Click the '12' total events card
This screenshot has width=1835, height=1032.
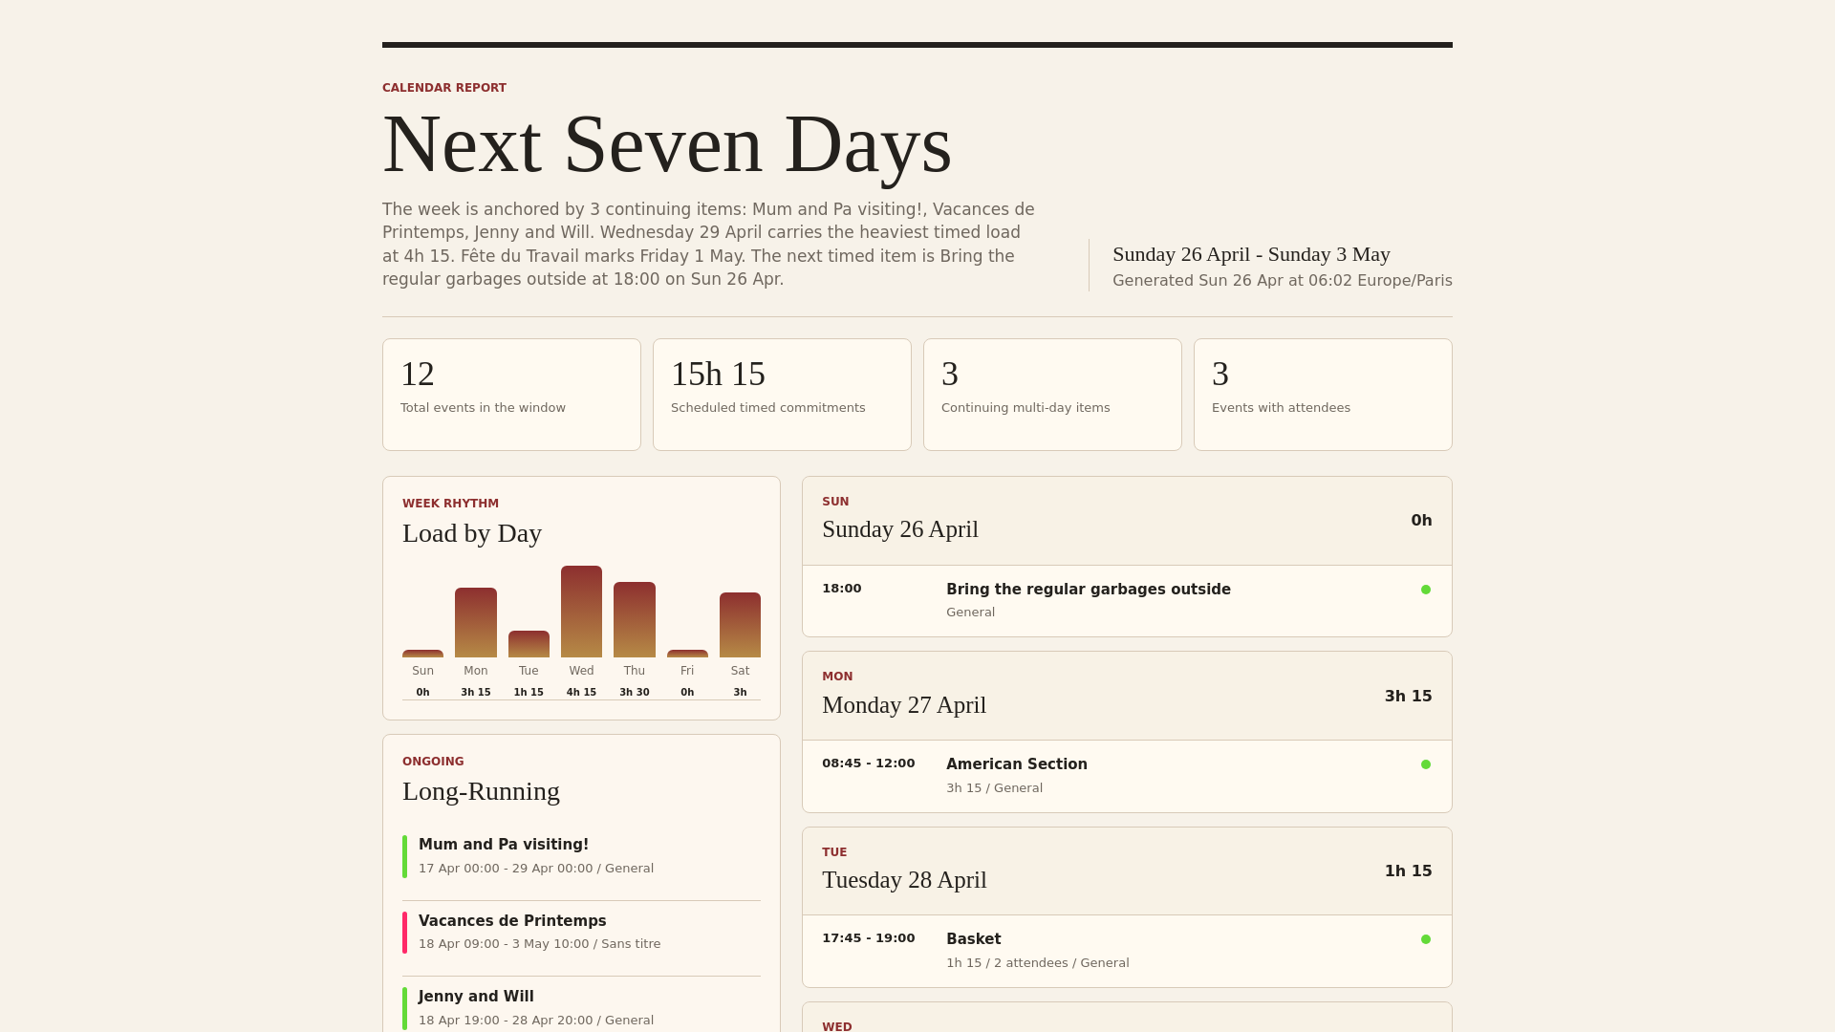click(x=511, y=395)
